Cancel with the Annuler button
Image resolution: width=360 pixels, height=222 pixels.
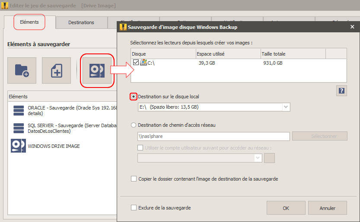coord(328,208)
